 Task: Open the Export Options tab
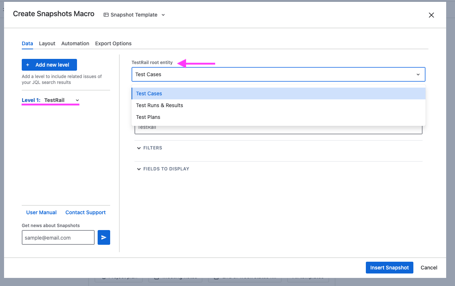[x=113, y=43]
